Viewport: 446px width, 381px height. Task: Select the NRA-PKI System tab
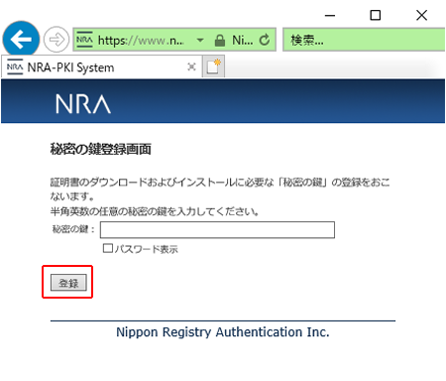pyautogui.click(x=102, y=67)
